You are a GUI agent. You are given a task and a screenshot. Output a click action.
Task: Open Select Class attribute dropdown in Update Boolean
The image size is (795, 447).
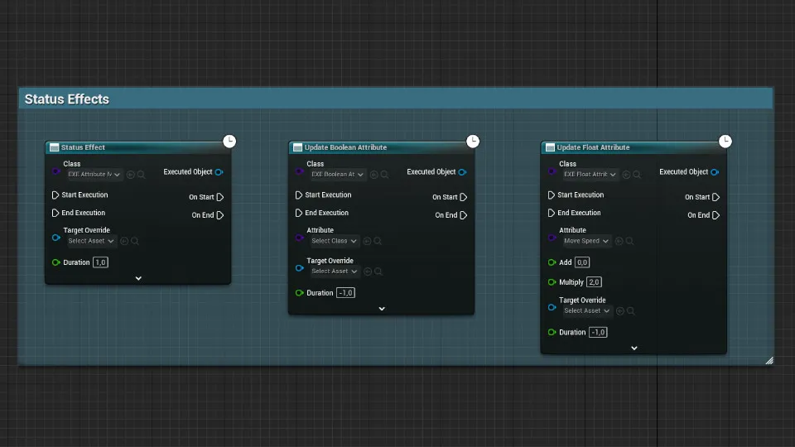[x=335, y=241]
